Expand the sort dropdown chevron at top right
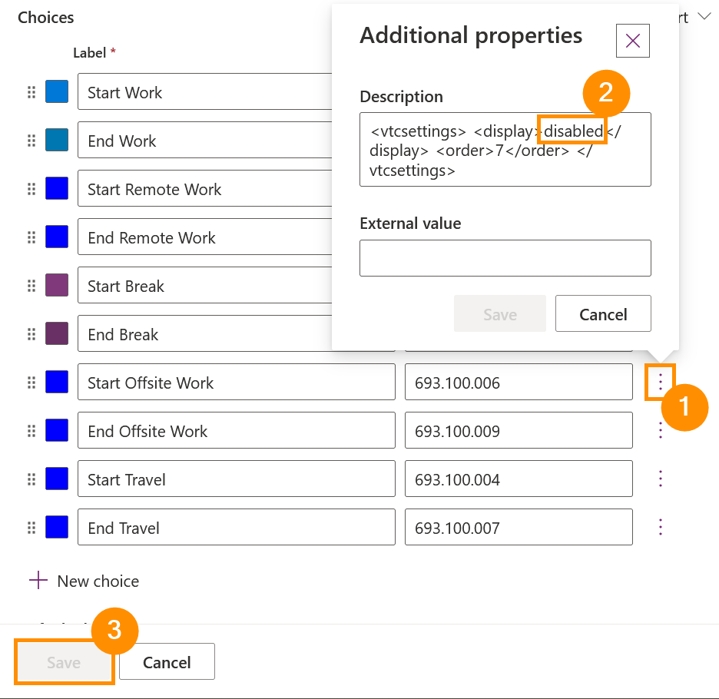 coord(704,17)
